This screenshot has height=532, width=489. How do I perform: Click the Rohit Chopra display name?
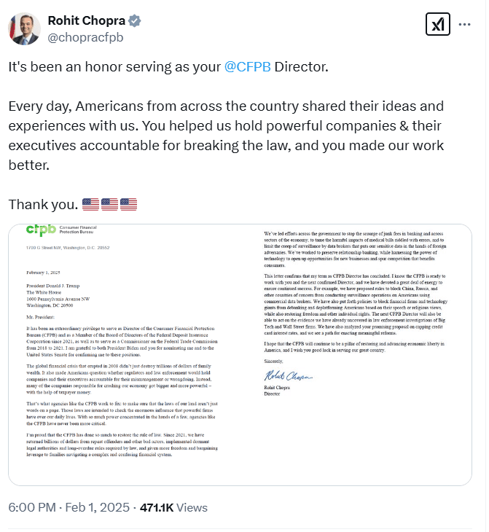[x=85, y=20]
